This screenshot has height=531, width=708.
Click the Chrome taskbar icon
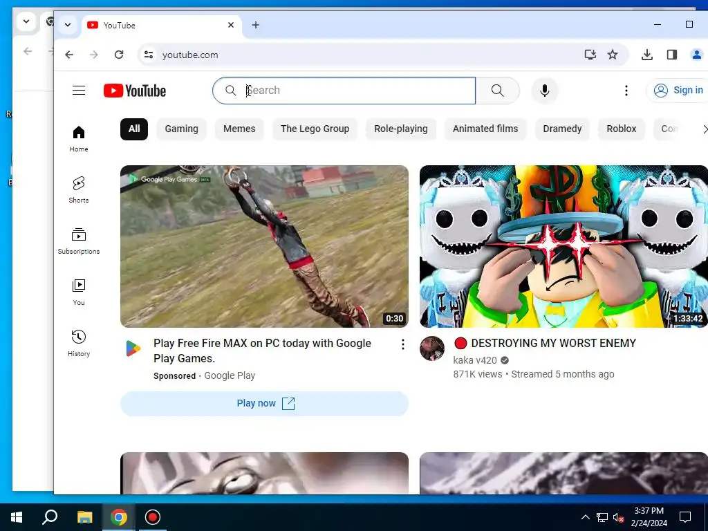click(x=119, y=517)
